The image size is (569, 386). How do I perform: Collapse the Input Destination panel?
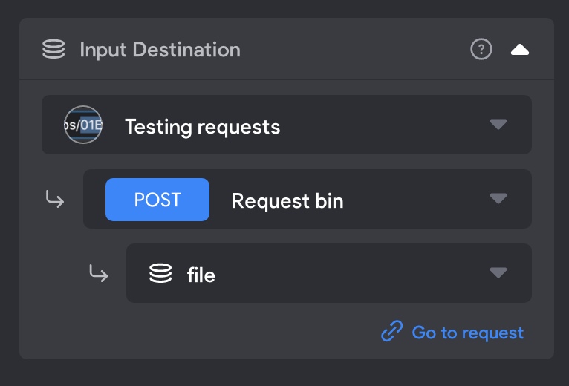520,50
